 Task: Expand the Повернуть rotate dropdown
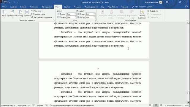coord(153,17)
